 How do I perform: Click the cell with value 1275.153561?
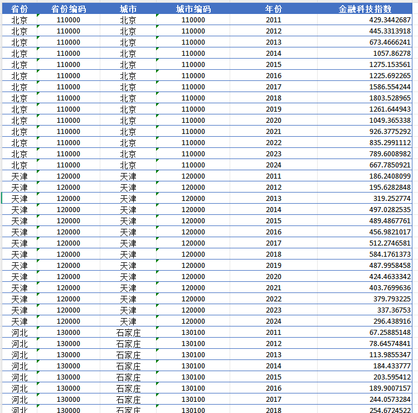pos(364,64)
